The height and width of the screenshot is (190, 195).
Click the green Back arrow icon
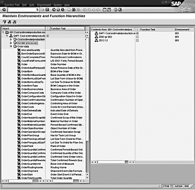[54, 10]
